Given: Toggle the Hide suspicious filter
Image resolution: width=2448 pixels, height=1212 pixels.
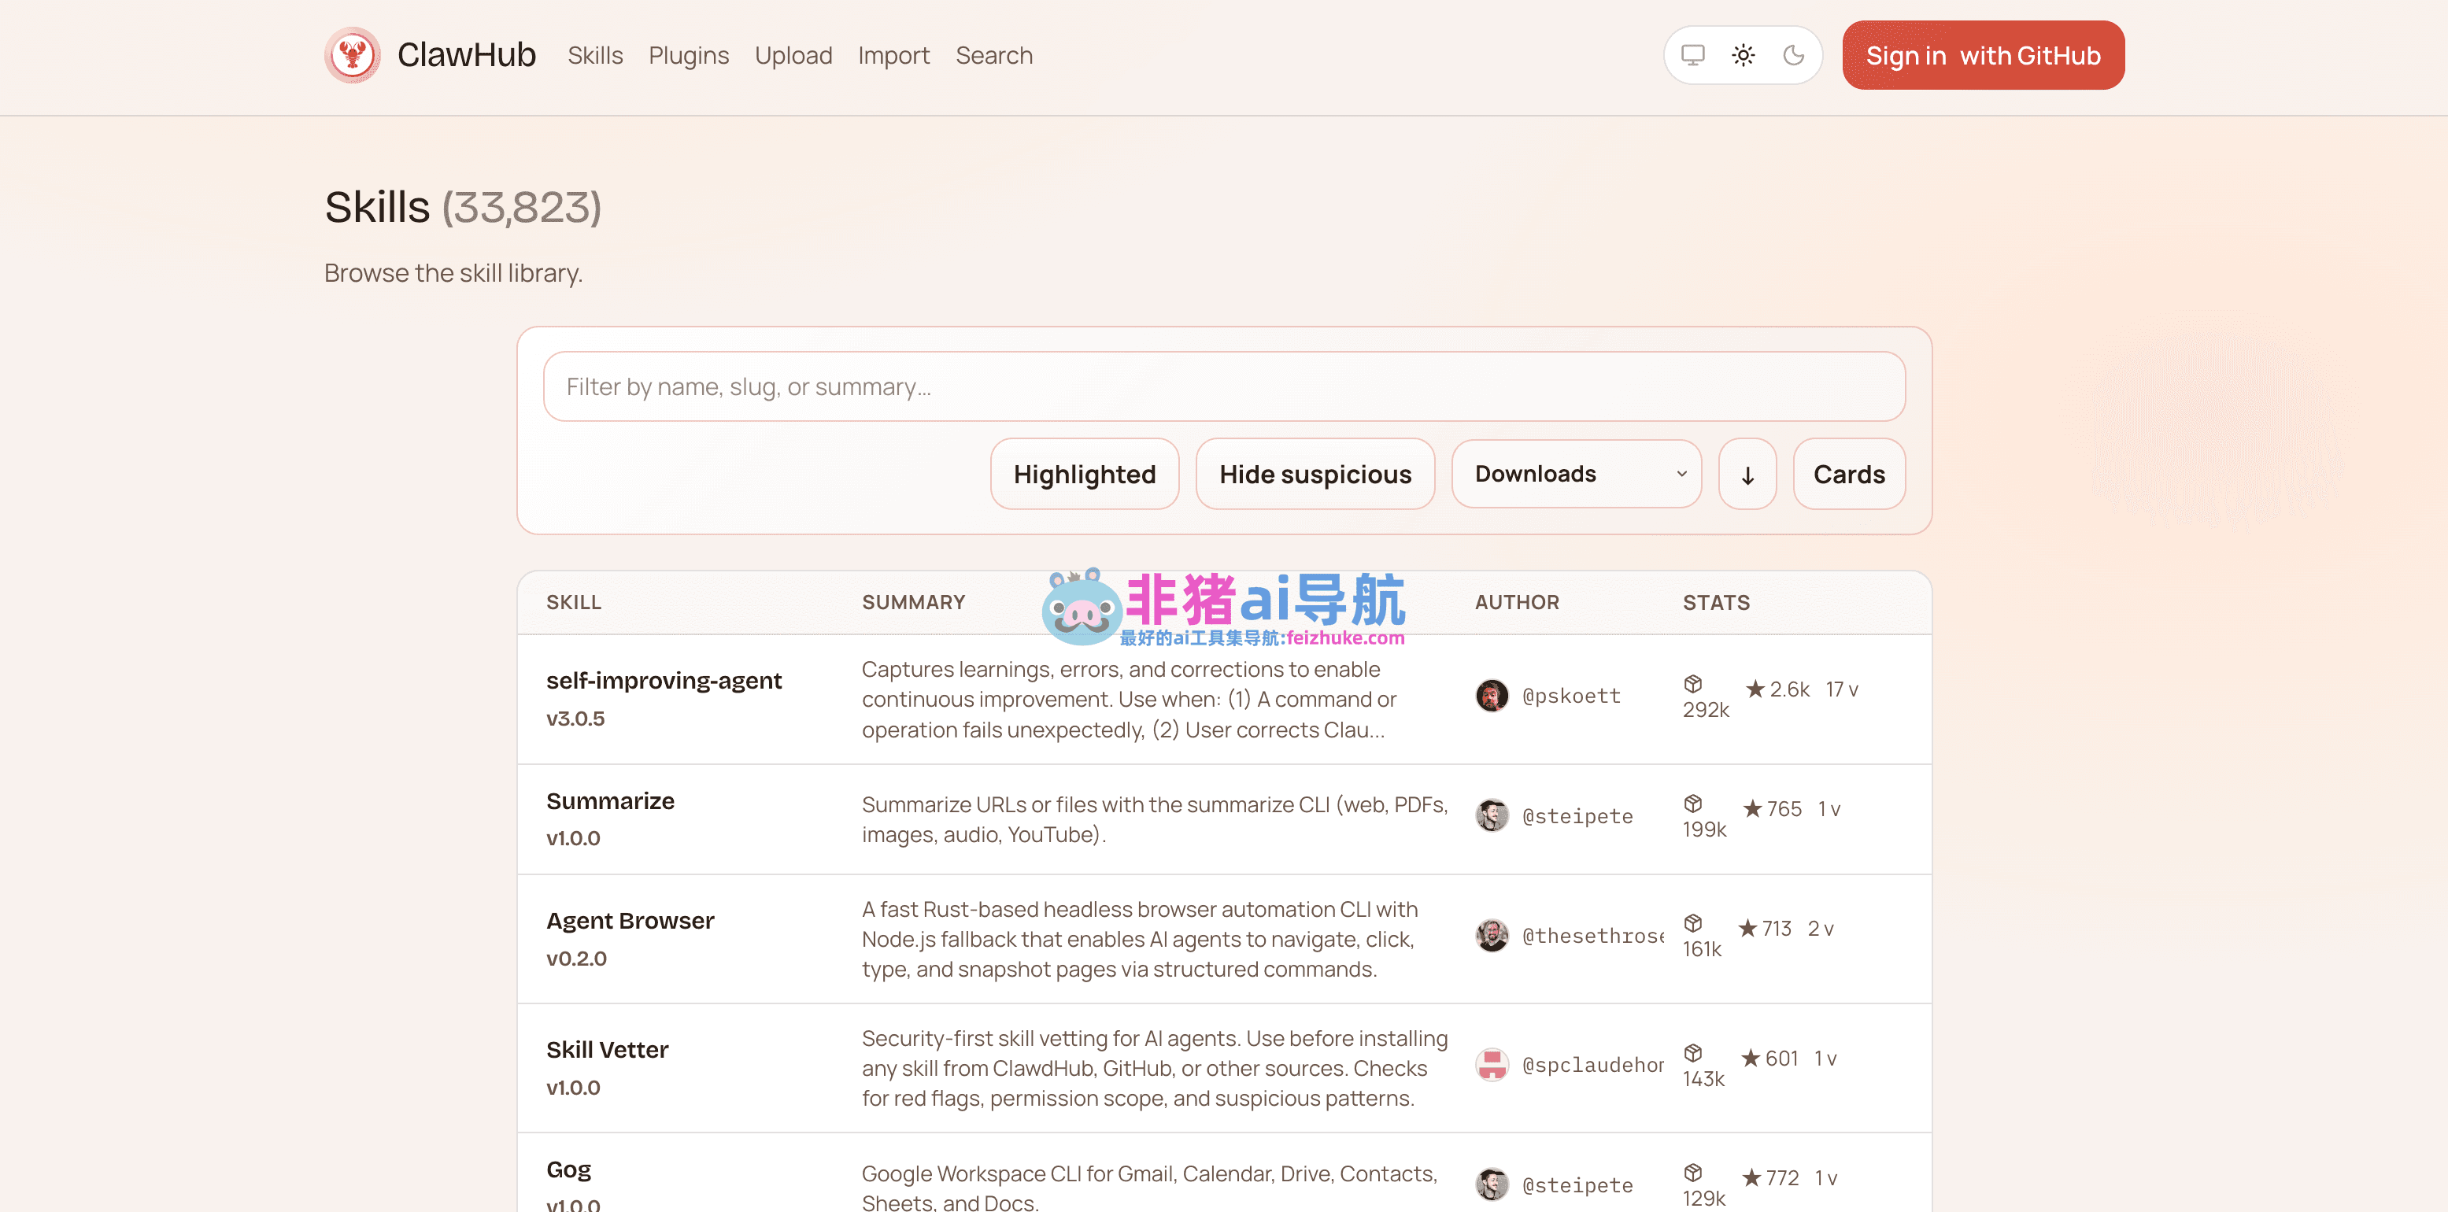Looking at the screenshot, I should [1315, 474].
